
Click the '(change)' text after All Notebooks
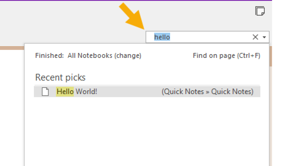pos(128,56)
